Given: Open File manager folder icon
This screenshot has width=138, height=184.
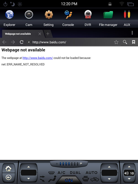Looking at the screenshot, I should (108, 15).
